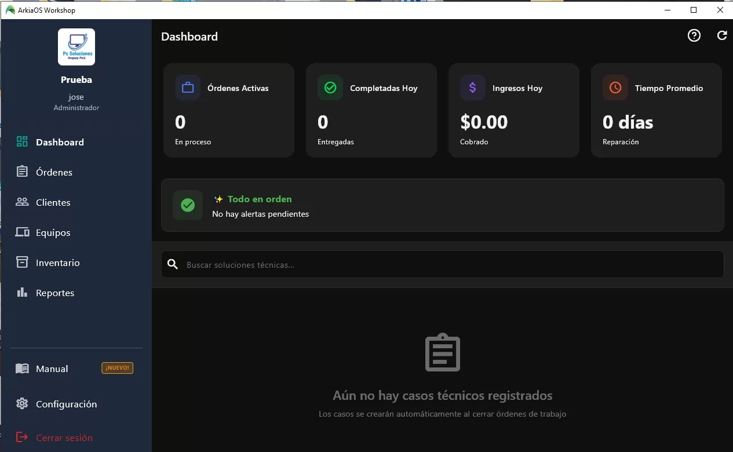
Task: Click the sparkle icon beside Todo en orden
Action: [x=218, y=199]
